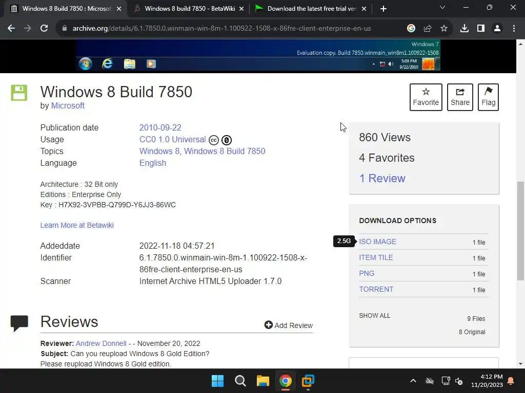Open the network display tray icon

pyautogui.click(x=446, y=381)
